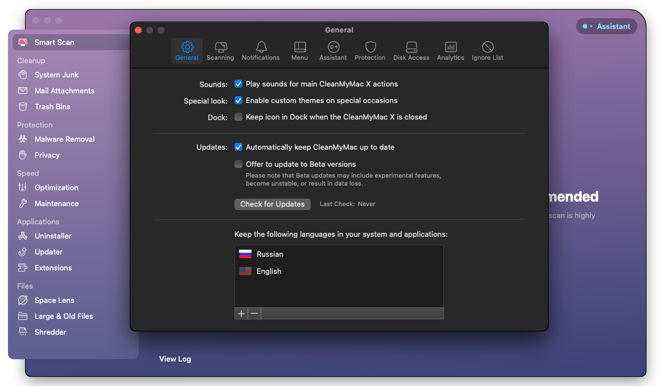
Task: Open the Notifications bell icon
Action: click(261, 47)
